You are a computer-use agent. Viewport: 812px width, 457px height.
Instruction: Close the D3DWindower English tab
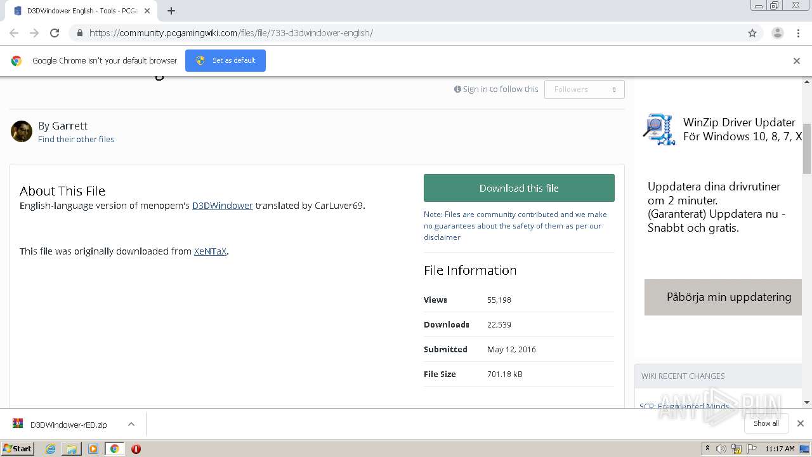point(147,11)
